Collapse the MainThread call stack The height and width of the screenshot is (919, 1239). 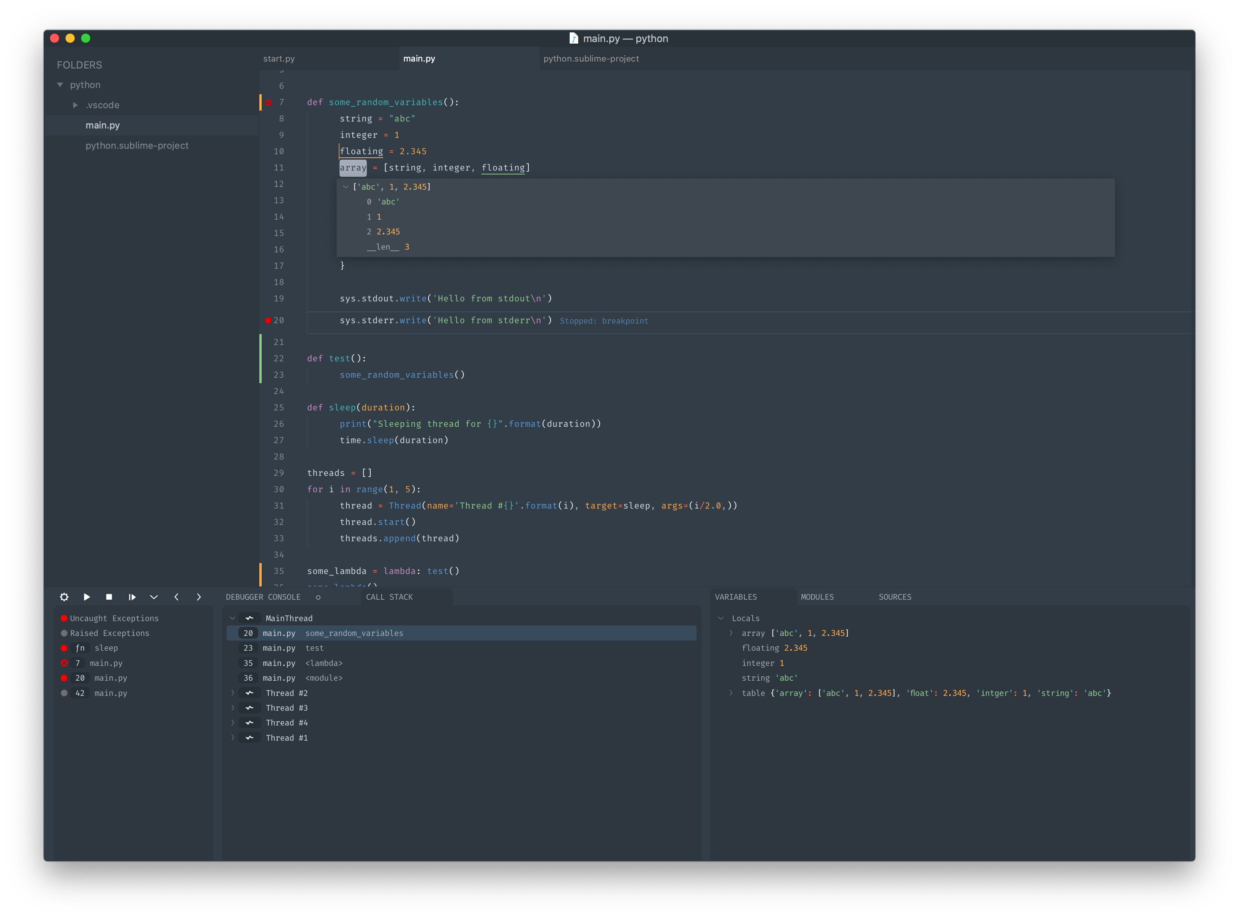(232, 618)
